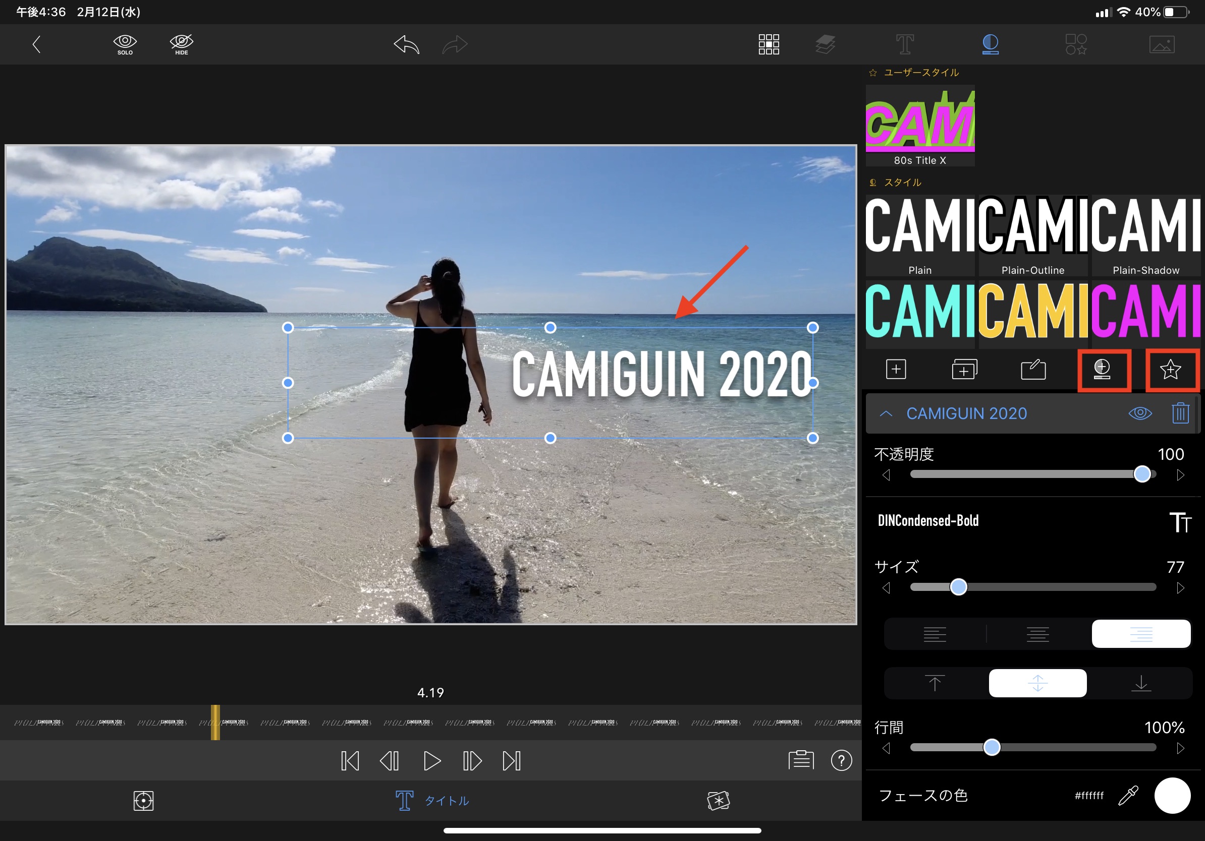Tap the grid layout icon

(x=769, y=44)
